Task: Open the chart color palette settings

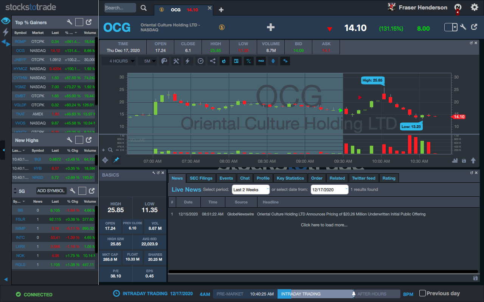Action: point(164,61)
